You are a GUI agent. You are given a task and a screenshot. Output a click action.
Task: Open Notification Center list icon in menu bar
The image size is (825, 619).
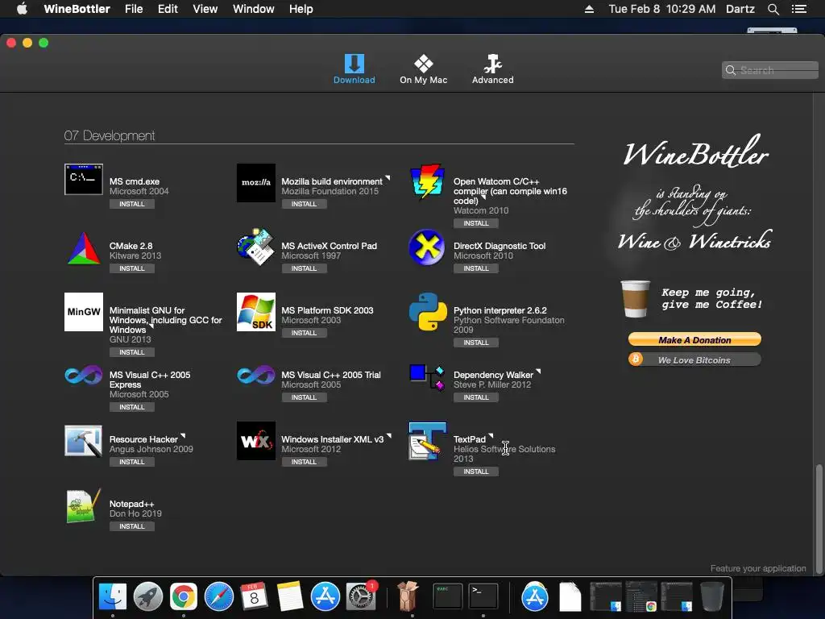pos(798,9)
